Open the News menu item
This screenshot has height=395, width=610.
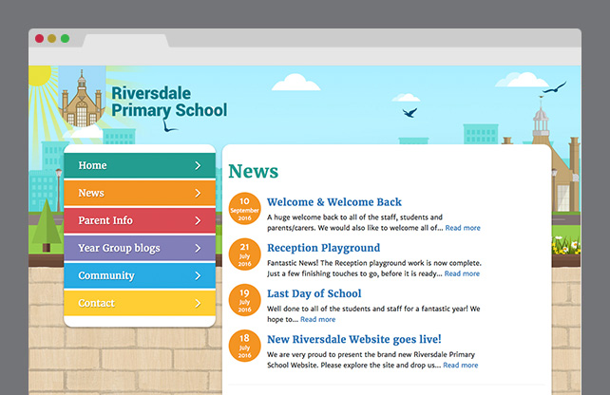click(91, 194)
